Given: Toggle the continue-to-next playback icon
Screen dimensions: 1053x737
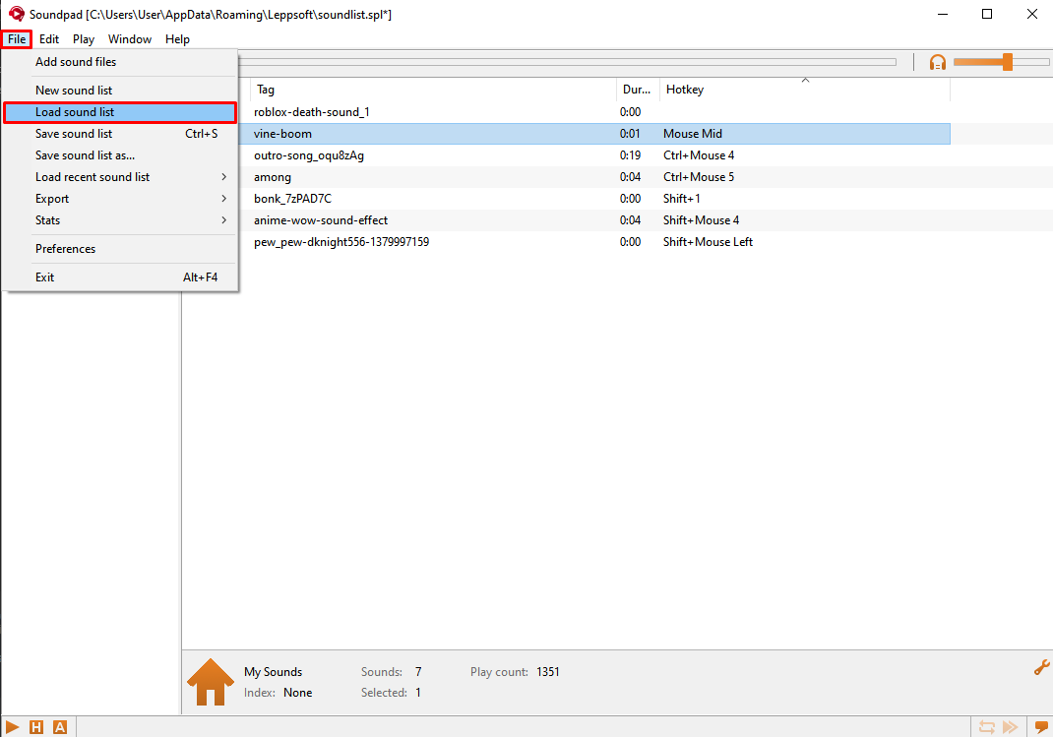Looking at the screenshot, I should pos(1010,727).
